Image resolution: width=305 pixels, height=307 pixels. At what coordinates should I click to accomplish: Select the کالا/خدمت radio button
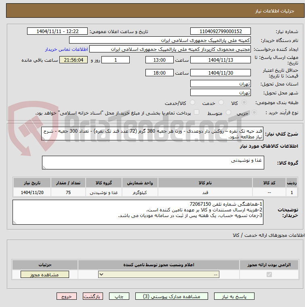pyautogui.click(x=192, y=102)
